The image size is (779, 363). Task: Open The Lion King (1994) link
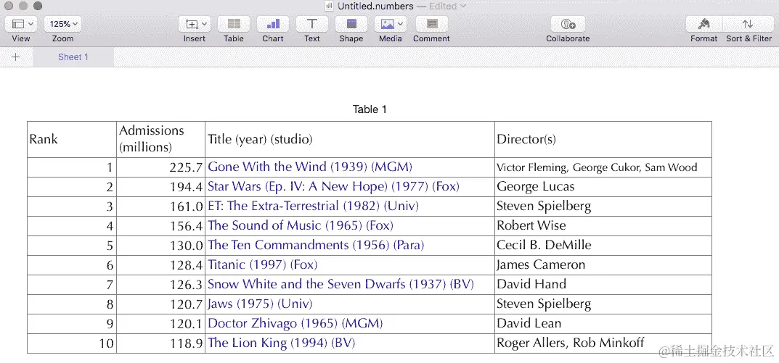tap(281, 343)
